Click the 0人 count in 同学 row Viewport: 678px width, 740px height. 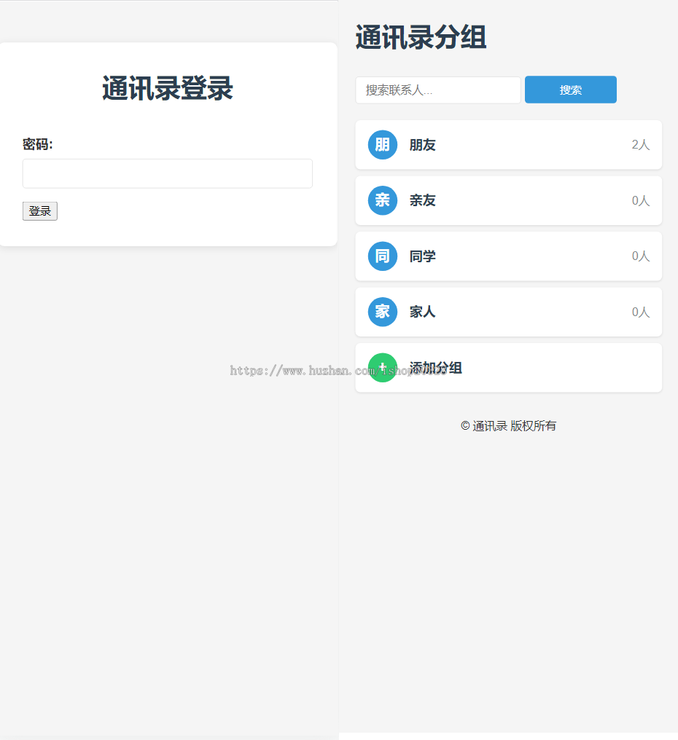641,256
